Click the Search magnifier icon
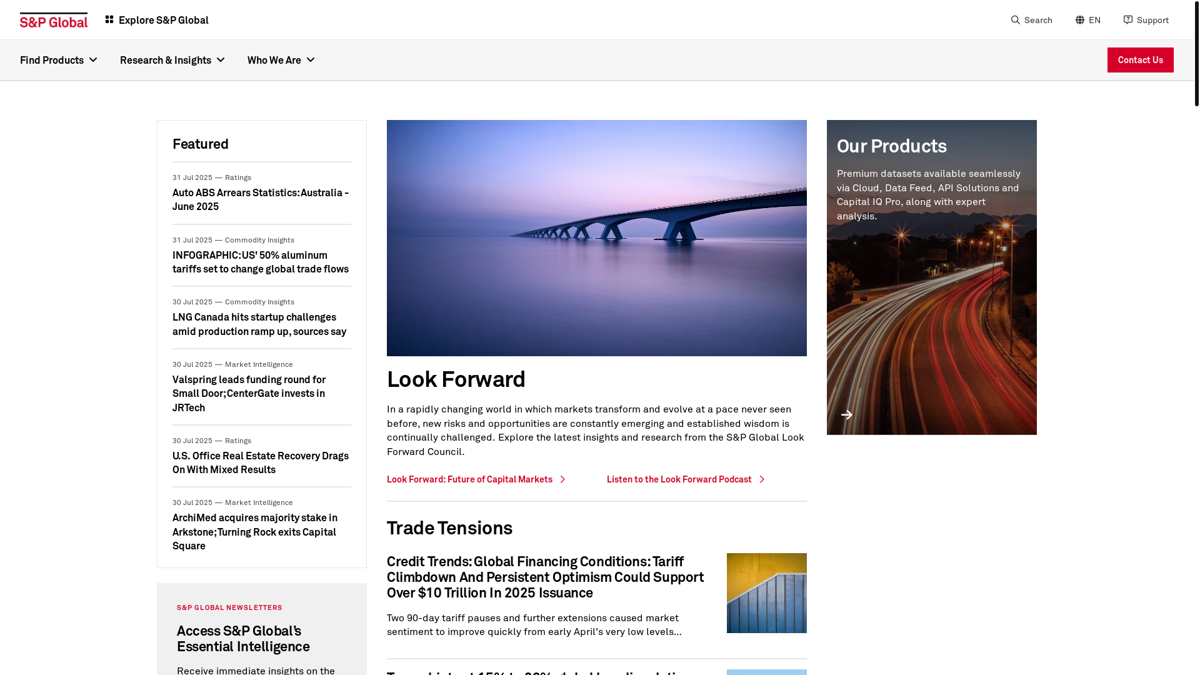 pyautogui.click(x=1016, y=20)
